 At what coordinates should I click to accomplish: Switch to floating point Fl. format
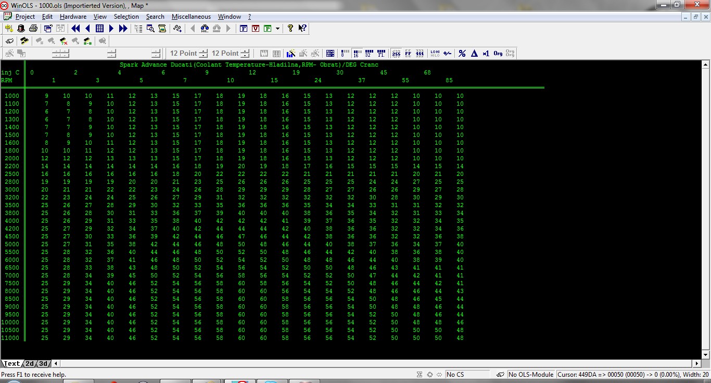click(x=381, y=53)
